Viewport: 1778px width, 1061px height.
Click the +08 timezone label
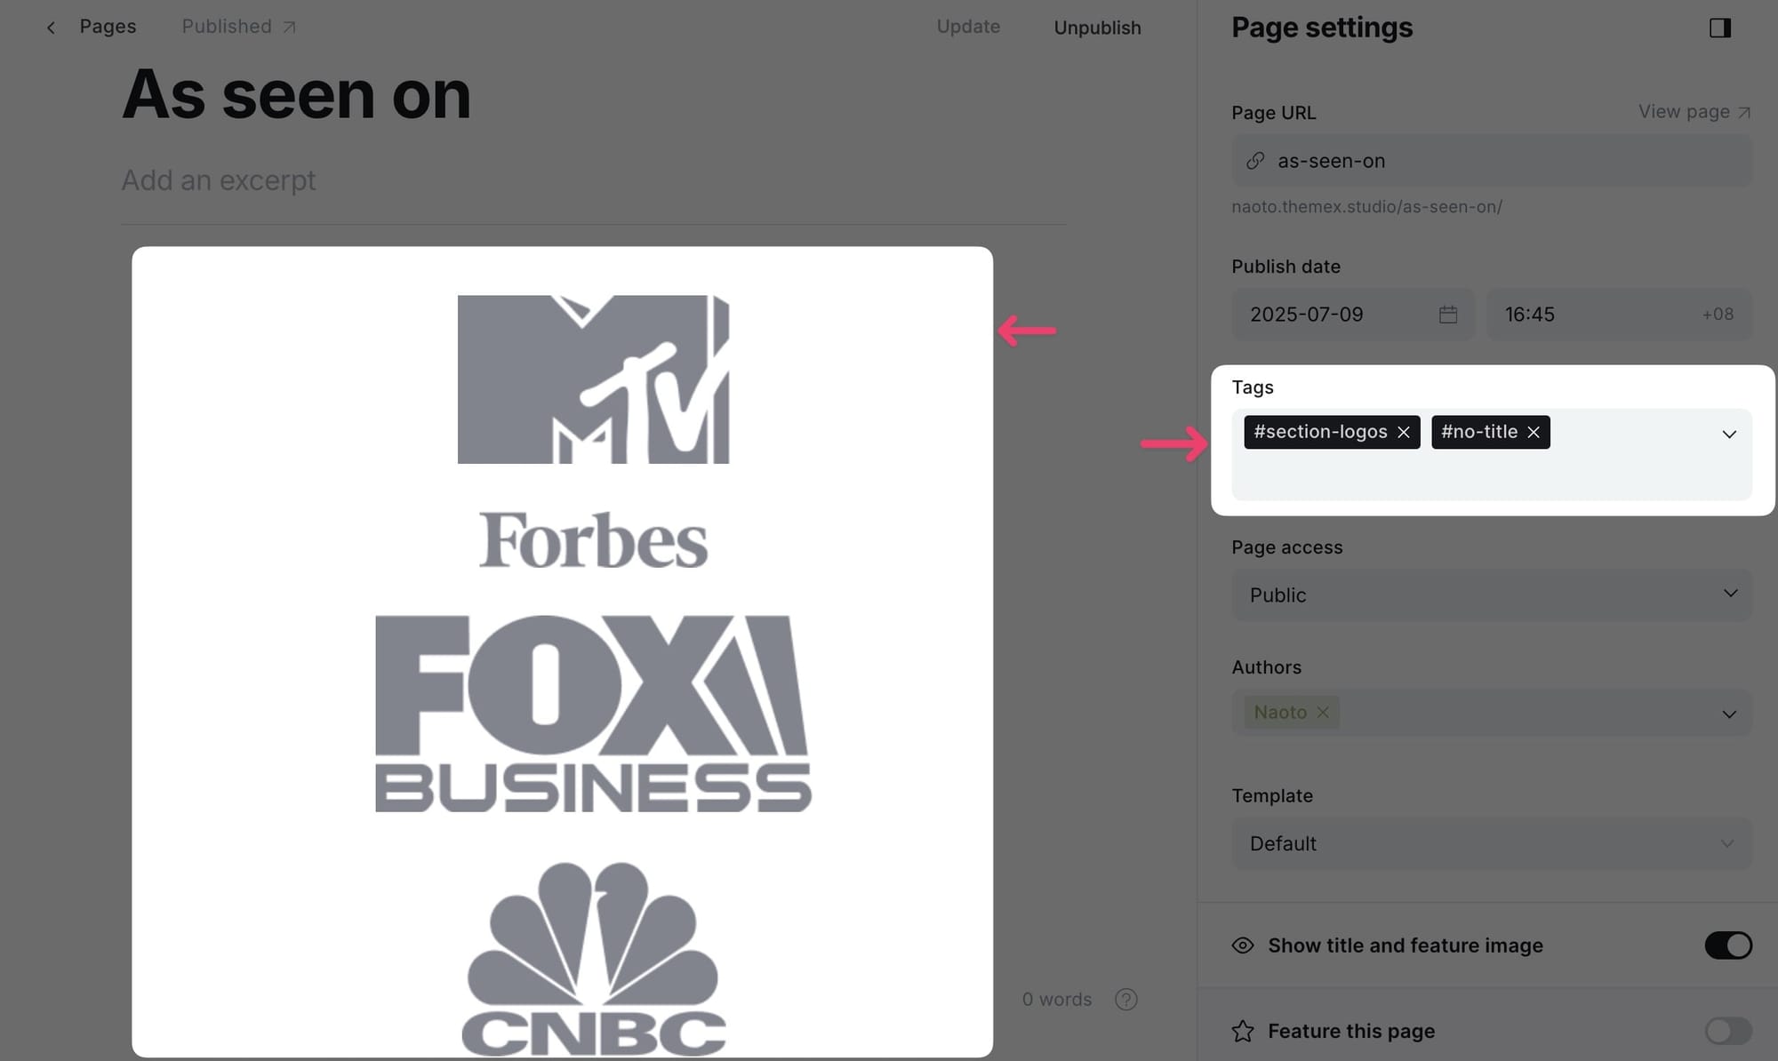[x=1718, y=315]
